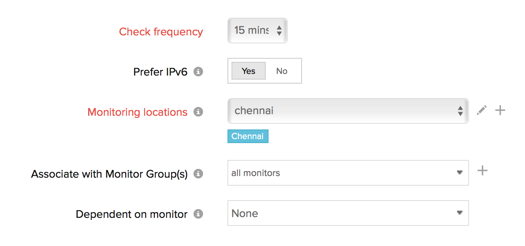Click the Monitoring locations label
The height and width of the screenshot is (246, 525).
[137, 112]
